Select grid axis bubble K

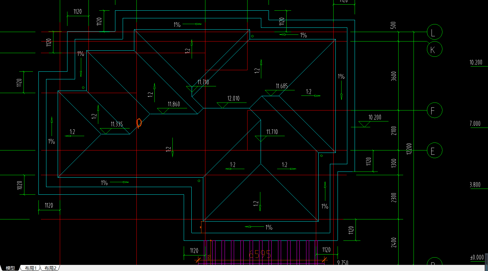(x=435, y=49)
